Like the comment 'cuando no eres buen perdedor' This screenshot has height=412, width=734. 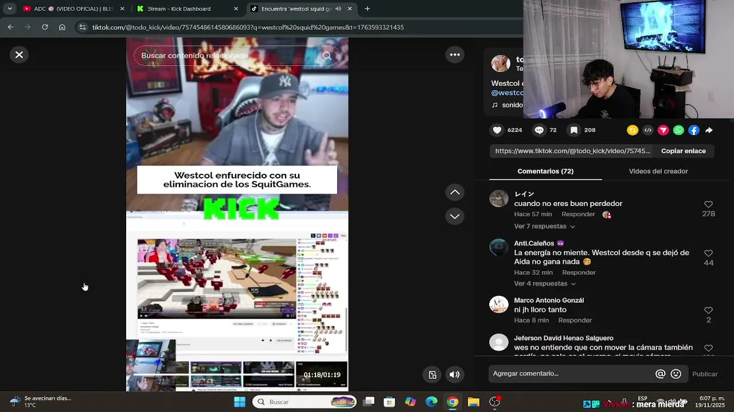pos(708,205)
